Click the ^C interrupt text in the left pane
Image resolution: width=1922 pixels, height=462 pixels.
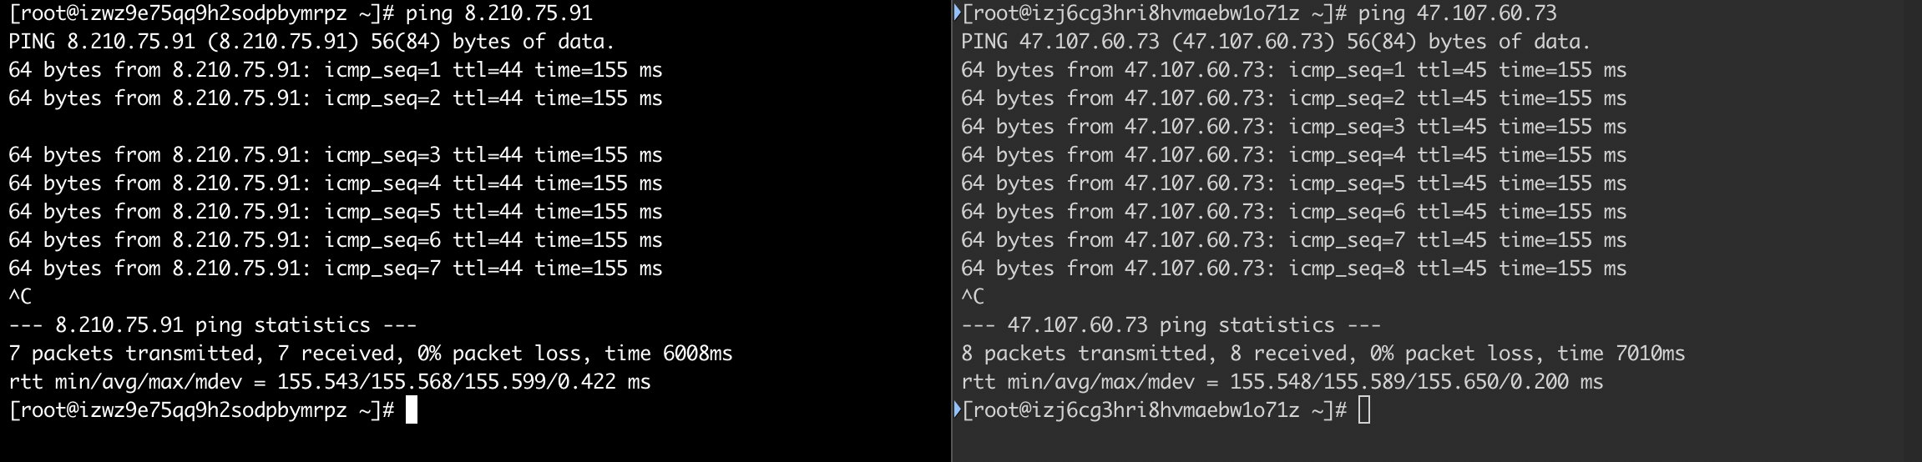point(20,297)
